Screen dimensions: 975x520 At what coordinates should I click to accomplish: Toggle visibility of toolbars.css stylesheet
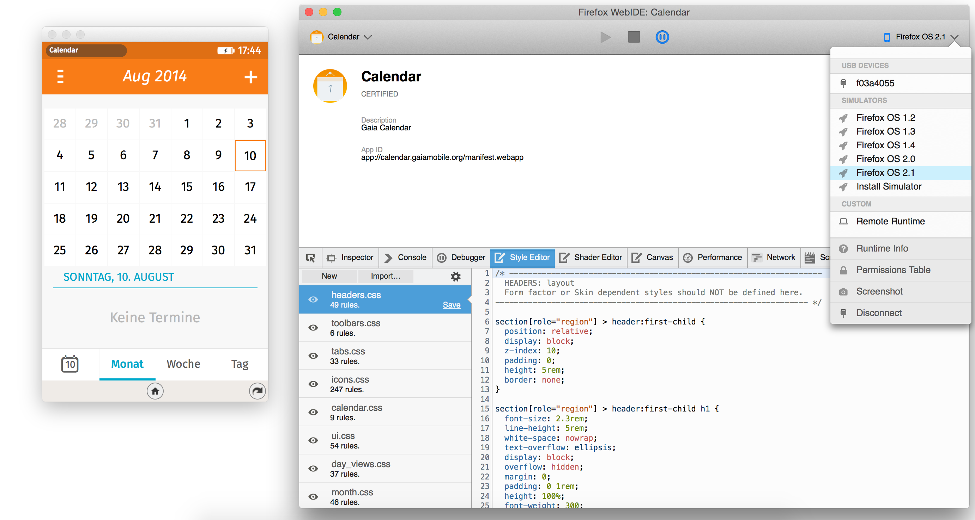tap(313, 328)
